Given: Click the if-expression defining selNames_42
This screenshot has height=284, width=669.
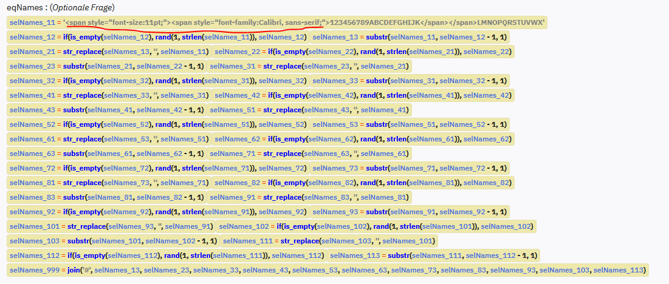Looking at the screenshot, I should (363, 95).
